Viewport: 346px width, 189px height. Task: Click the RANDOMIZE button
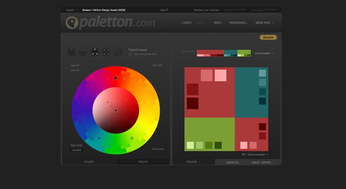click(238, 23)
